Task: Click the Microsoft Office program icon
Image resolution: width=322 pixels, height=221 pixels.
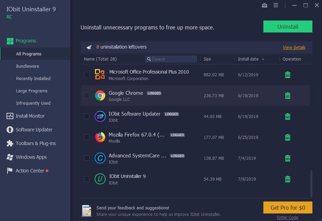Action: coord(100,74)
